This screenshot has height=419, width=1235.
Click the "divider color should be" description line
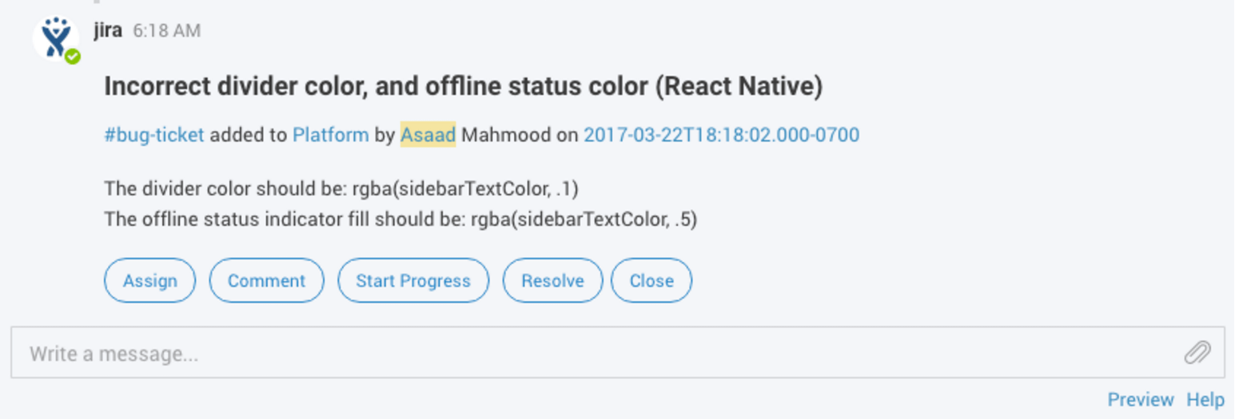pos(341,189)
